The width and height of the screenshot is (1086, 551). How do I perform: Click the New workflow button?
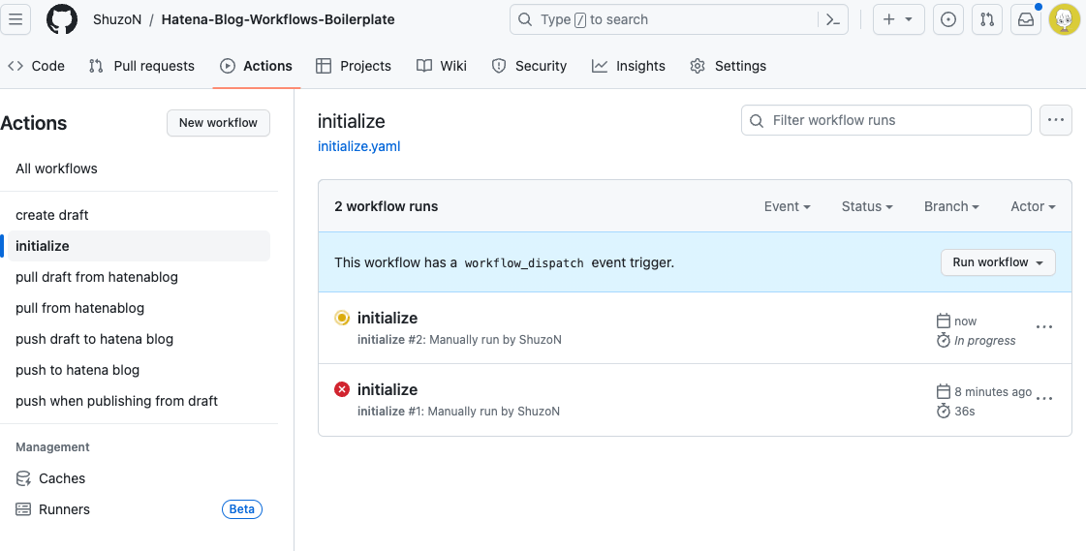[x=218, y=123]
